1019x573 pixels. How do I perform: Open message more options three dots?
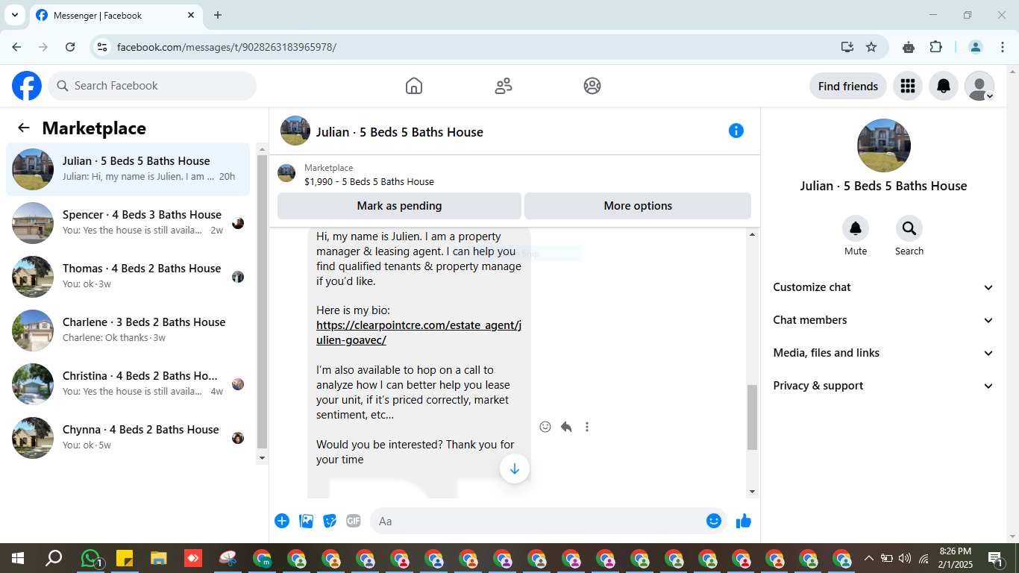(587, 427)
